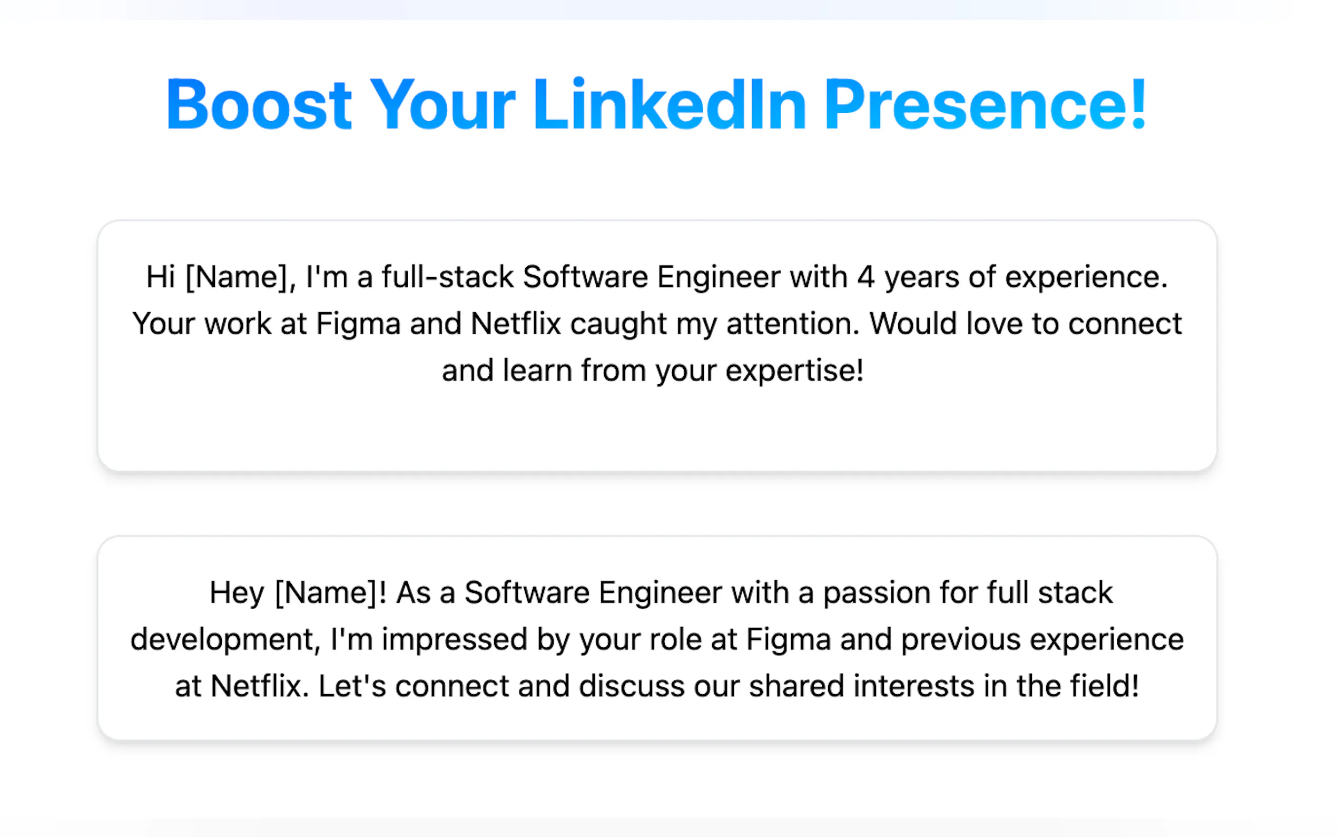Select the first message card starting "Hi [Name]"
The width and height of the screenshot is (1338, 837).
click(x=656, y=346)
